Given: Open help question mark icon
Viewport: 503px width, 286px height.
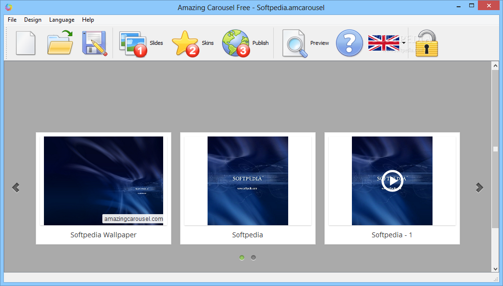Looking at the screenshot, I should click(349, 43).
